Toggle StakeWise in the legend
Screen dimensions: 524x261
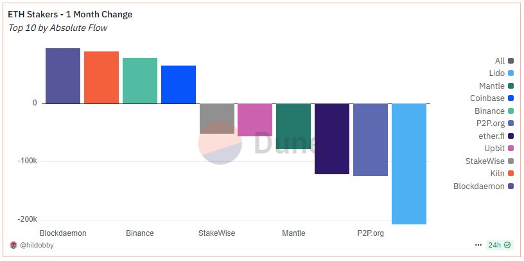[x=489, y=161]
